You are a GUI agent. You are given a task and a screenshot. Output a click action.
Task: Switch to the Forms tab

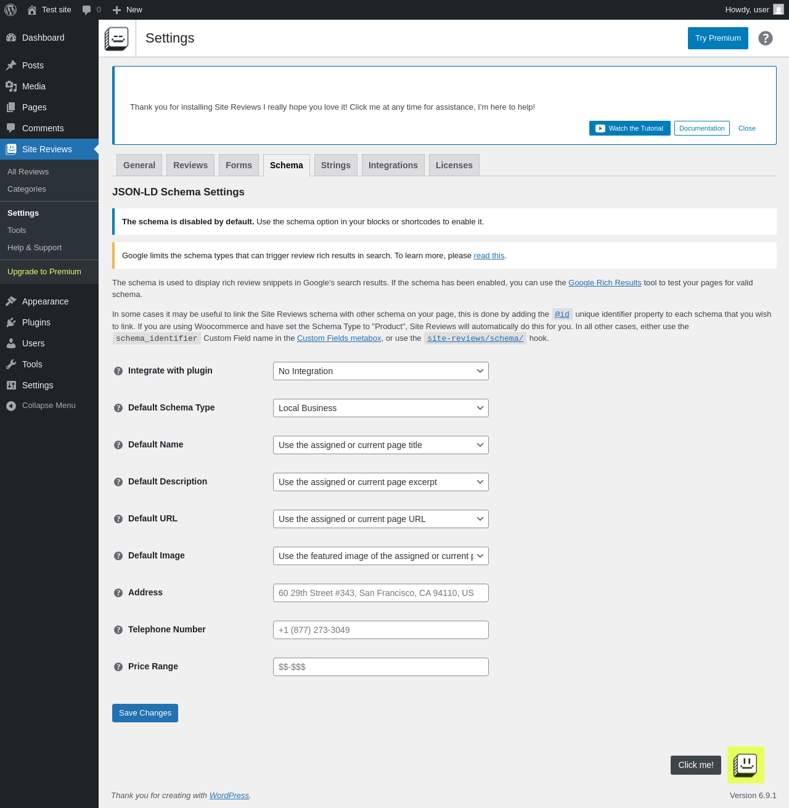click(239, 165)
